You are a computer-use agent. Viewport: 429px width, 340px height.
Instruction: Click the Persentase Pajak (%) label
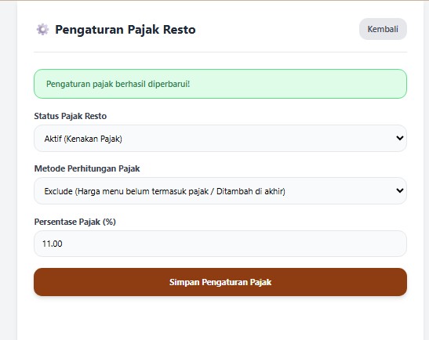pos(75,222)
